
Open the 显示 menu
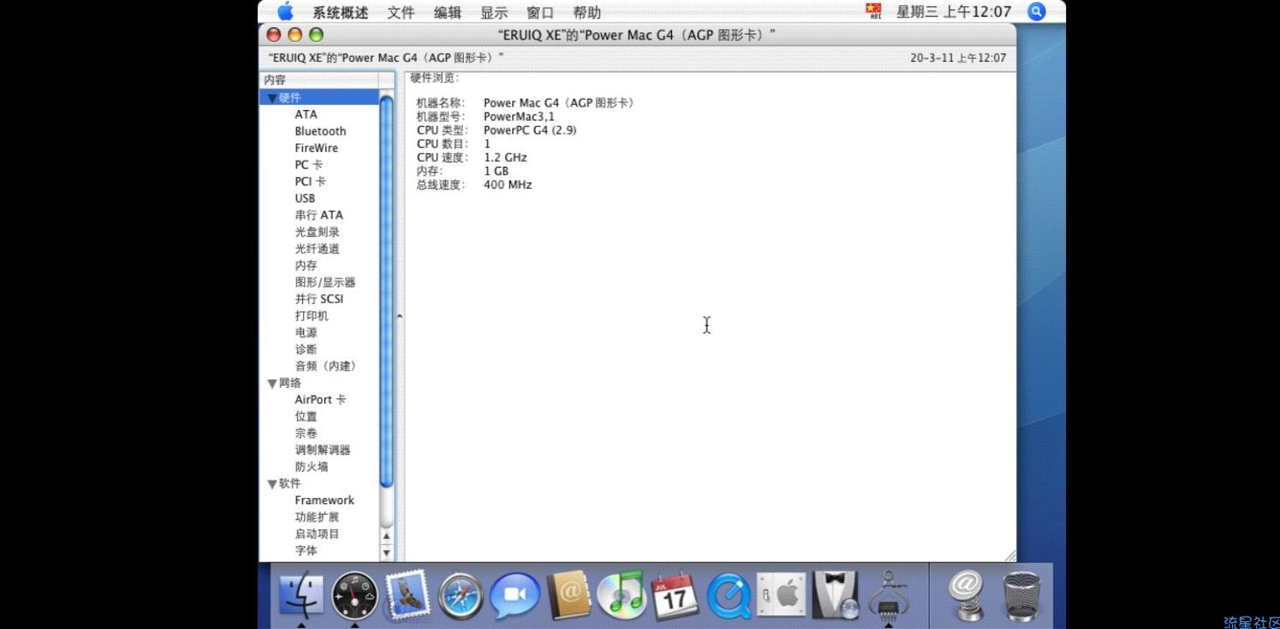pyautogui.click(x=494, y=12)
